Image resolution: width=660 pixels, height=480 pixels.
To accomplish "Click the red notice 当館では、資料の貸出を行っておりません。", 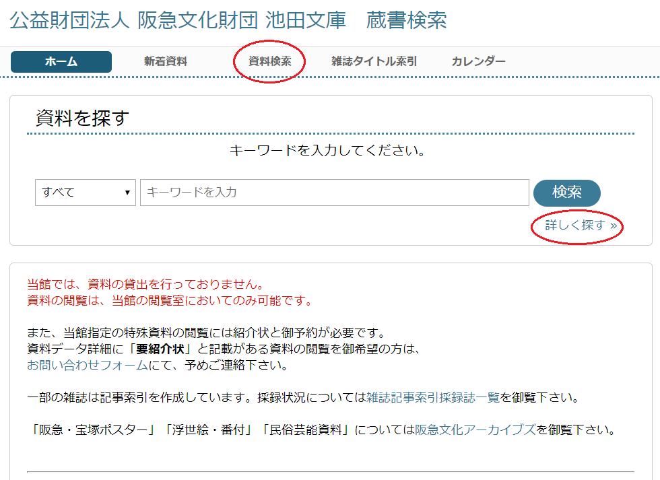I will (145, 284).
